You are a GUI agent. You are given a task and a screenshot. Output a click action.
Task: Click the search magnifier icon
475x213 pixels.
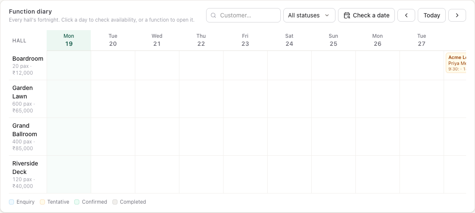[x=213, y=15]
